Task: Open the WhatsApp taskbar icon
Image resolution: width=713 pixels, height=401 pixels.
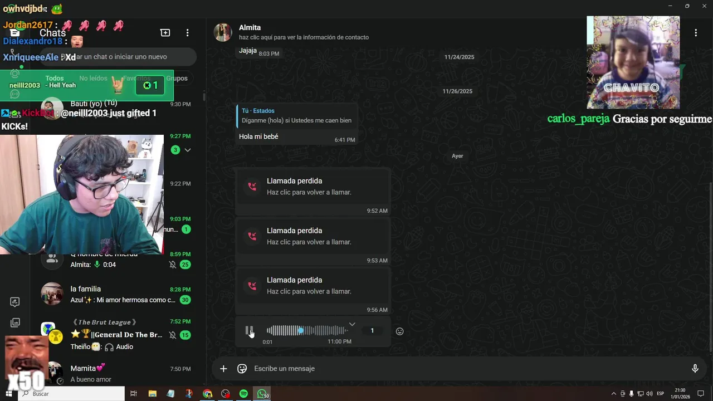Action: 262,394
